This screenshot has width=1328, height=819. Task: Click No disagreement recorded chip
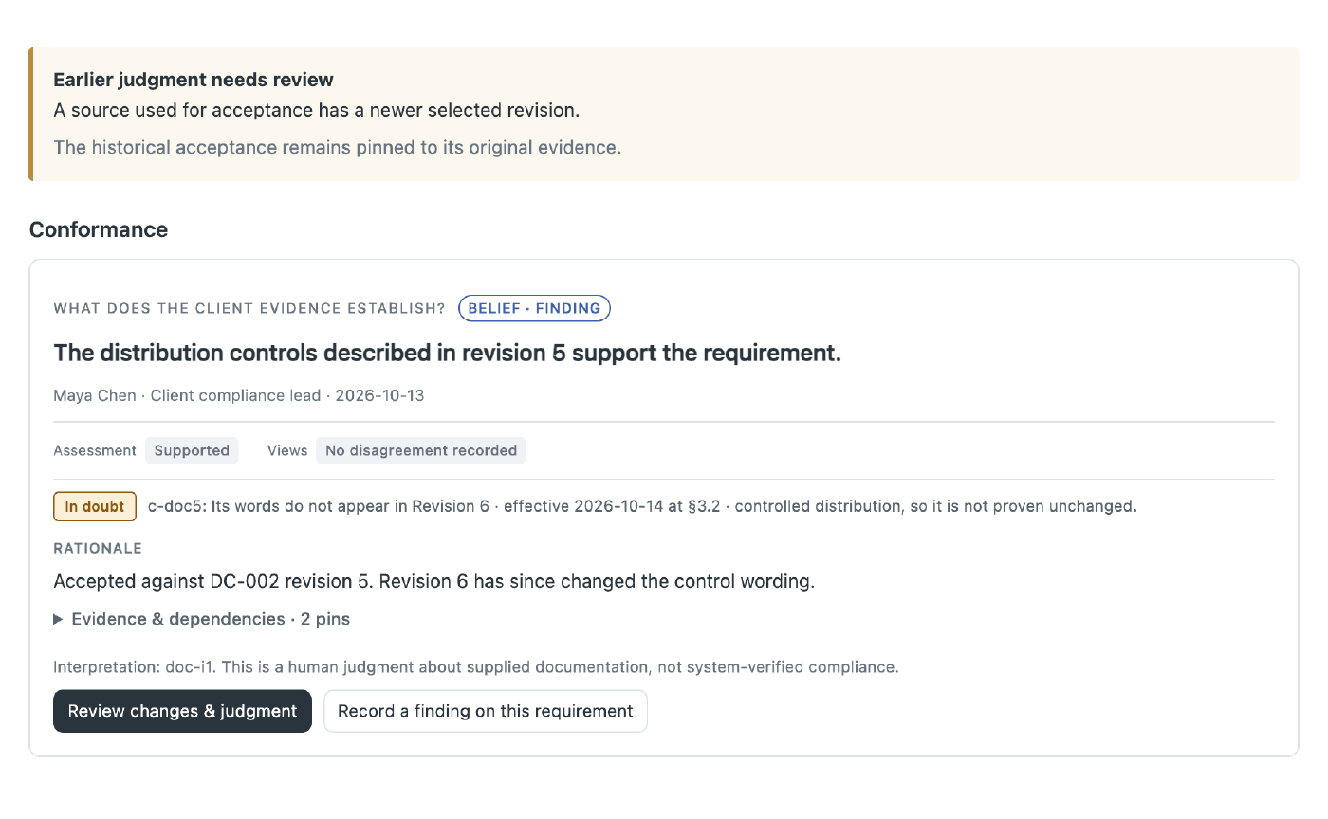[x=421, y=450]
